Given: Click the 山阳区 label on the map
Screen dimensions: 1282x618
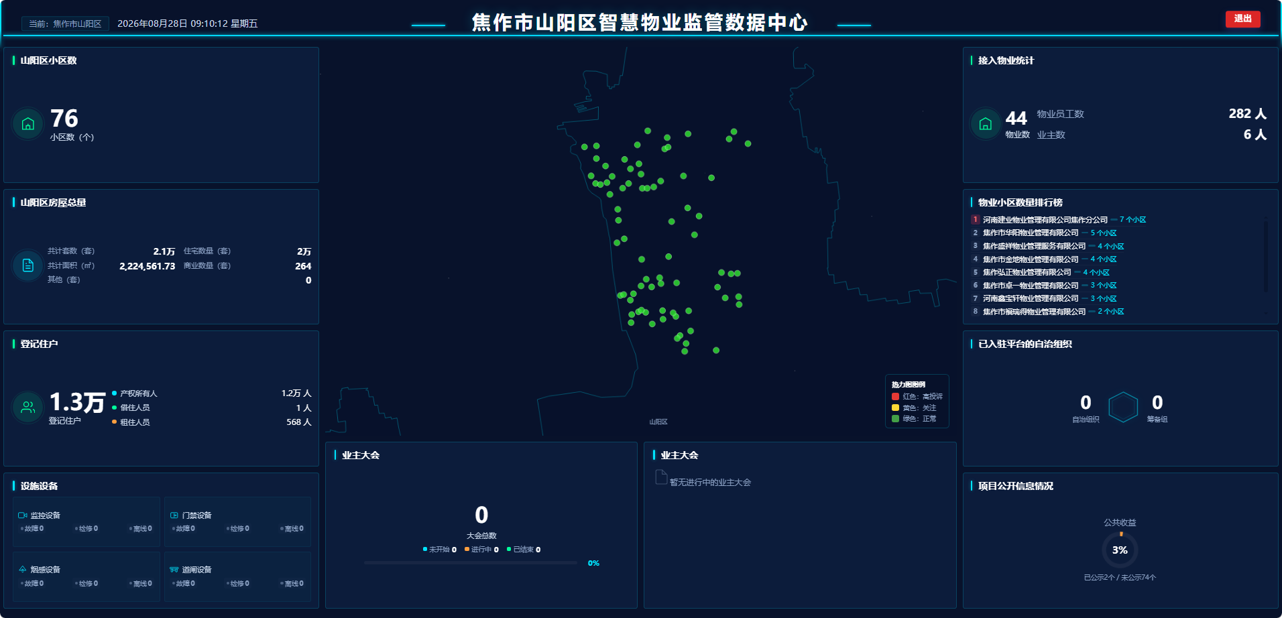Looking at the screenshot, I should coord(658,422).
